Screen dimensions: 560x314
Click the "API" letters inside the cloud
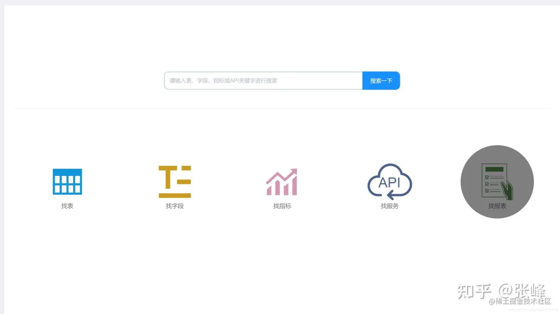click(389, 182)
